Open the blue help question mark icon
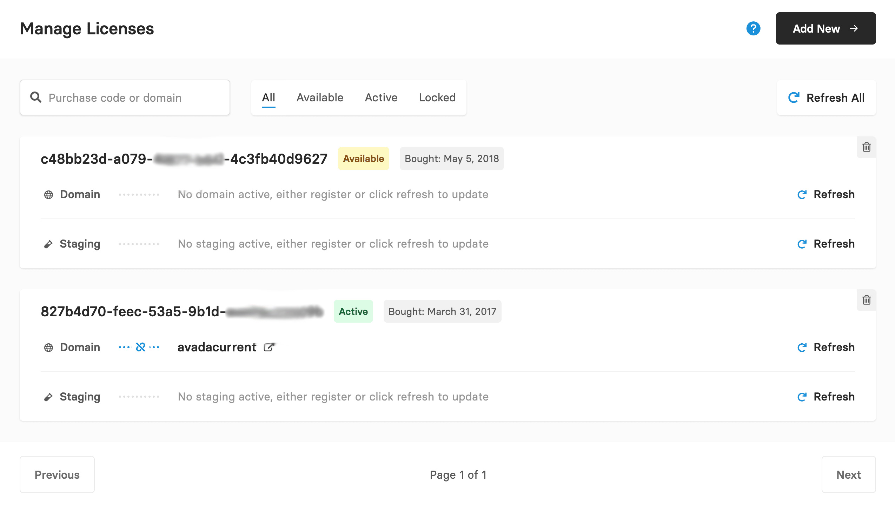Screen dimensions: 895x505 753,28
